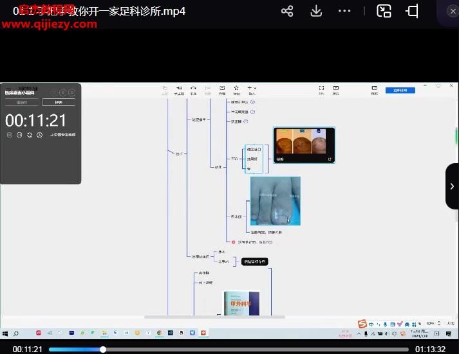459x354 pixels.
Task: Click the orange Sogou S in system tray
Action: [x=403, y=333]
